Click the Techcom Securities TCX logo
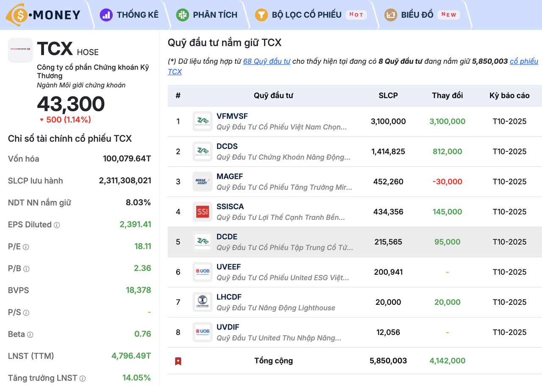Image resolution: width=542 pixels, height=386 pixels. click(20, 50)
